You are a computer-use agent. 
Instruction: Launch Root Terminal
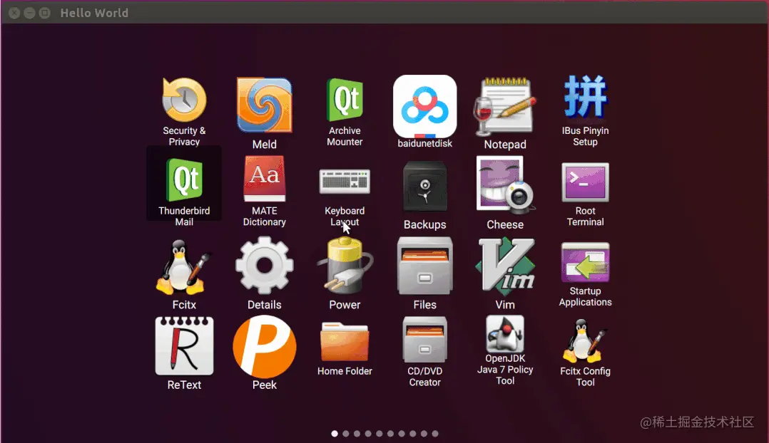585,182
